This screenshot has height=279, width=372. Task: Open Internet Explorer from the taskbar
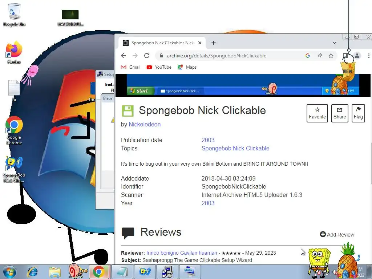(32, 272)
